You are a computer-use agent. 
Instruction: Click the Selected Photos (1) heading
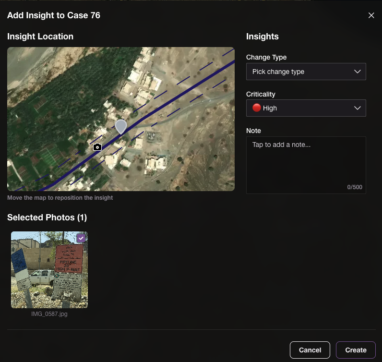coord(47,217)
